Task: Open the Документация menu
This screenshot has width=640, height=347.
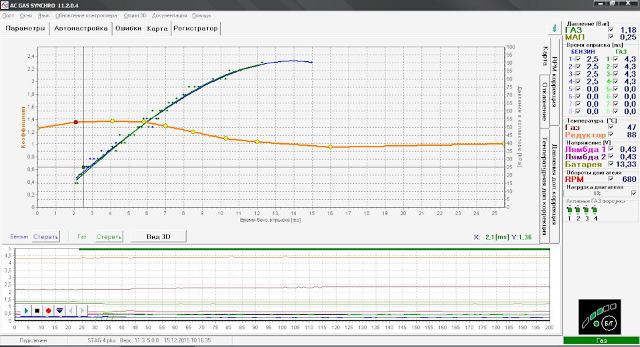Action: [x=169, y=15]
